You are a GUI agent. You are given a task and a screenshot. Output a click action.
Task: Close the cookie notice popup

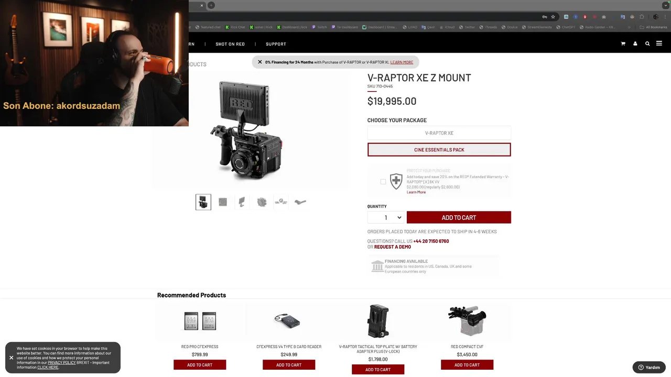coord(11,358)
